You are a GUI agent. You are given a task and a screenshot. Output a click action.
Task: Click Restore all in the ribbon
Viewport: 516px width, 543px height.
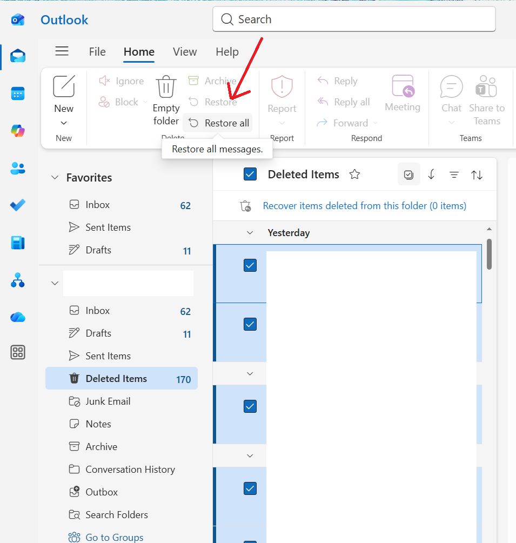point(218,123)
